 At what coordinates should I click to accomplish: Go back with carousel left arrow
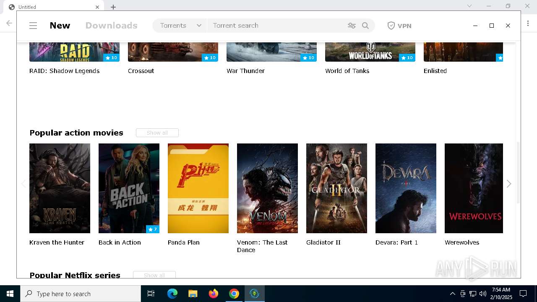click(x=23, y=184)
